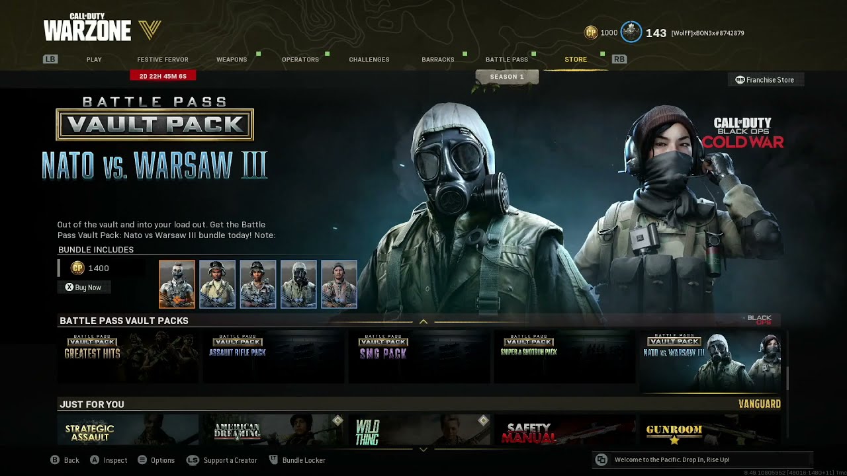Image resolution: width=847 pixels, height=476 pixels.
Task: Select Nato vs. Warsaw III vault pack card
Action: pos(710,362)
